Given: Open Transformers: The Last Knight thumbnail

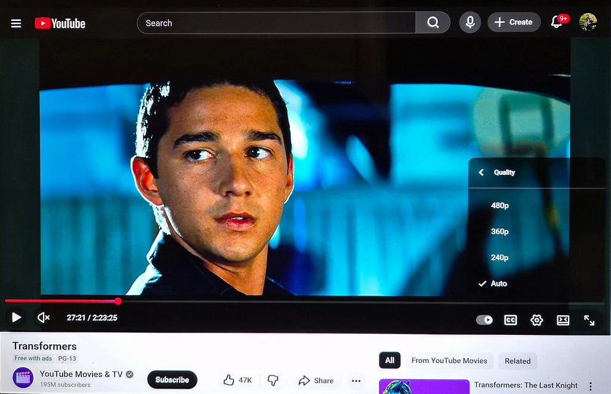Looking at the screenshot, I should 424,387.
